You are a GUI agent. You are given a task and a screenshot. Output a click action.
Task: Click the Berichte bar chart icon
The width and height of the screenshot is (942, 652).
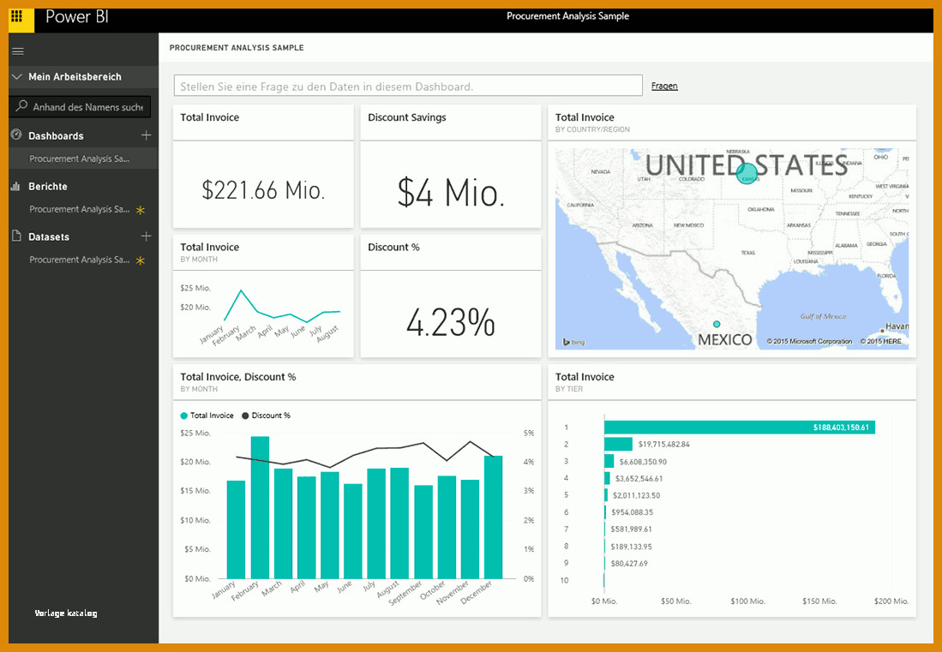pos(15,186)
